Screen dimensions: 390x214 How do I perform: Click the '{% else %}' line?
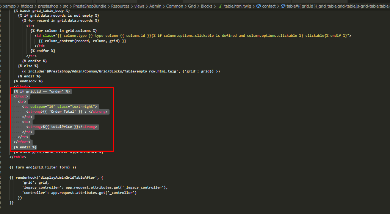[x=28, y=66]
